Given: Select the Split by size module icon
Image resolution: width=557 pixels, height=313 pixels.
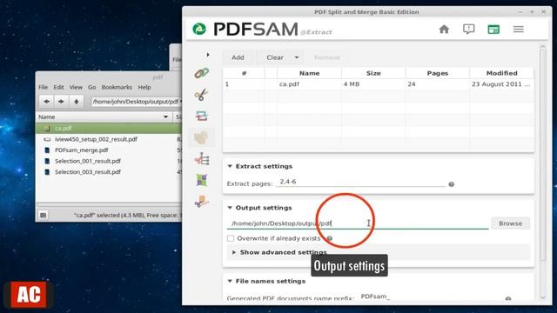Looking at the screenshot, I should (201, 202).
